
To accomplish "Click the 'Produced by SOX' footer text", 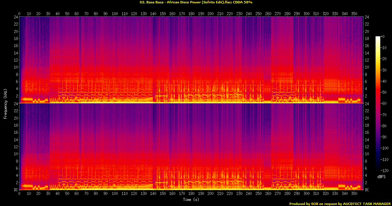I will pyautogui.click(x=340, y=204).
